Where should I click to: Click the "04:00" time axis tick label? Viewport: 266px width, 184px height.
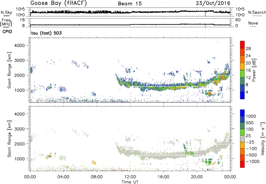(63, 177)
